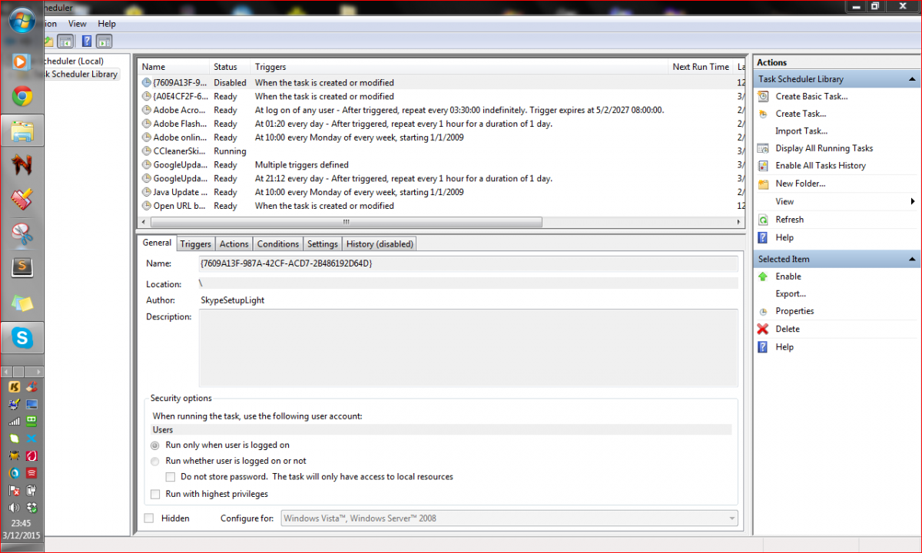This screenshot has height=553, width=922.
Task: Delete the selected task with red X
Action: coord(762,329)
